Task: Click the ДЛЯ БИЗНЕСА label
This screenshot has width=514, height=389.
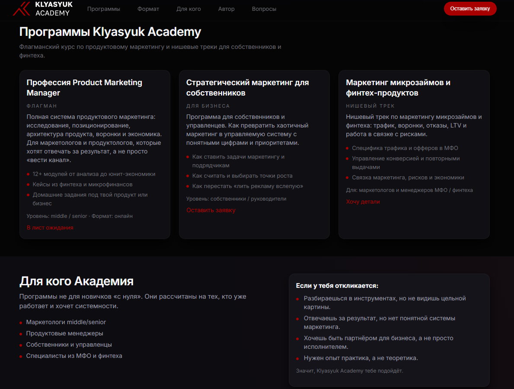Action: (x=208, y=106)
